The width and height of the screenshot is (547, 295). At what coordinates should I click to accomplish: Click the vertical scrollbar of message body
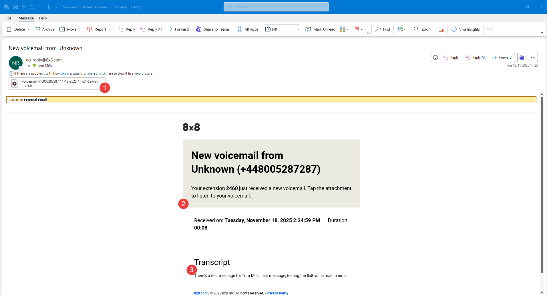point(542,185)
